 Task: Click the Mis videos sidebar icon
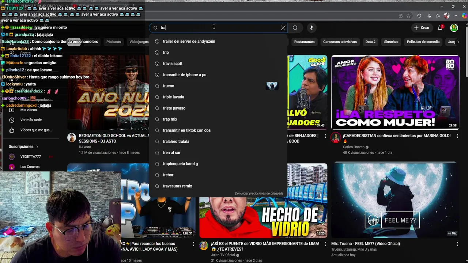[x=12, y=110]
